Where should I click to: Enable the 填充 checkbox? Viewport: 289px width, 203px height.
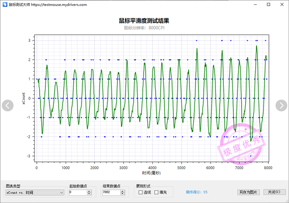tap(156, 192)
